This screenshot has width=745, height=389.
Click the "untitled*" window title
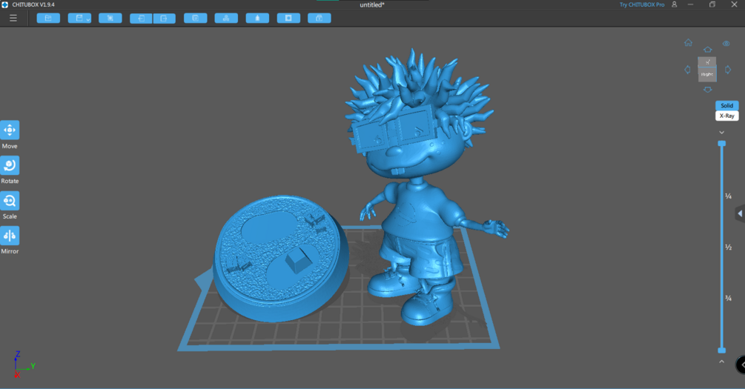[372, 4]
